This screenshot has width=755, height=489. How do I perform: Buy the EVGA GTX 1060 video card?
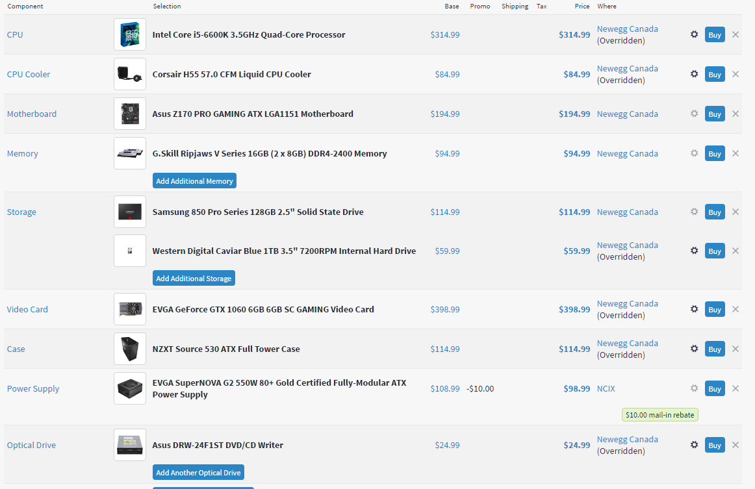715,310
